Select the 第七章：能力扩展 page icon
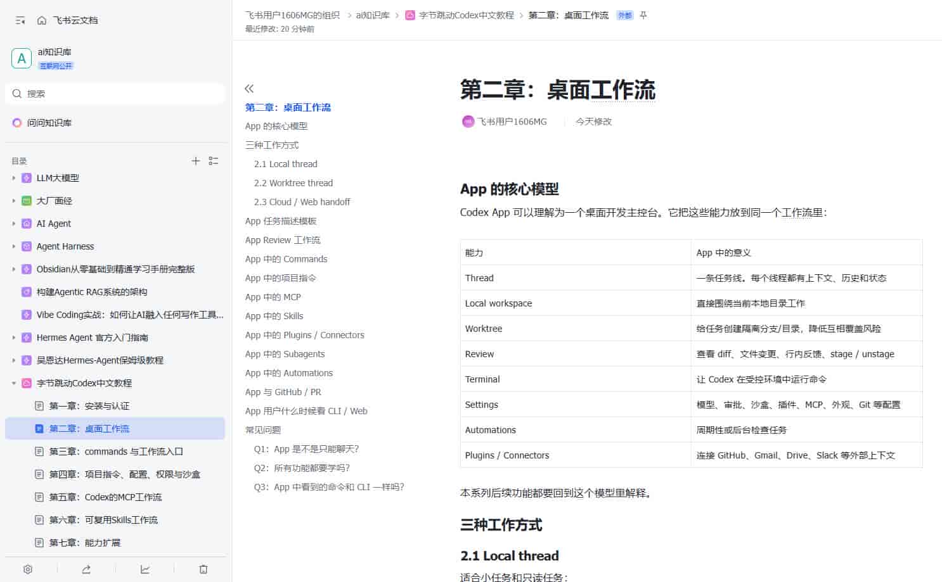This screenshot has height=582, width=942. pos(39,543)
